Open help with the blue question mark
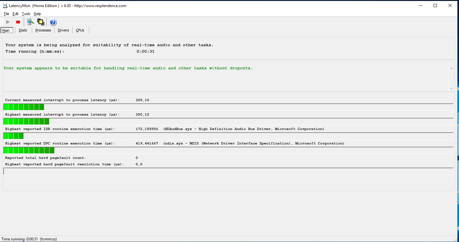The image size is (459, 242). pyautogui.click(x=53, y=22)
